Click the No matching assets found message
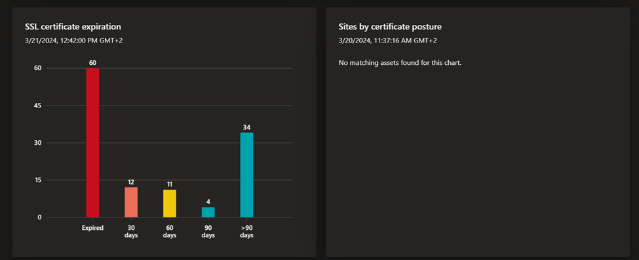This screenshot has width=639, height=260. point(400,63)
